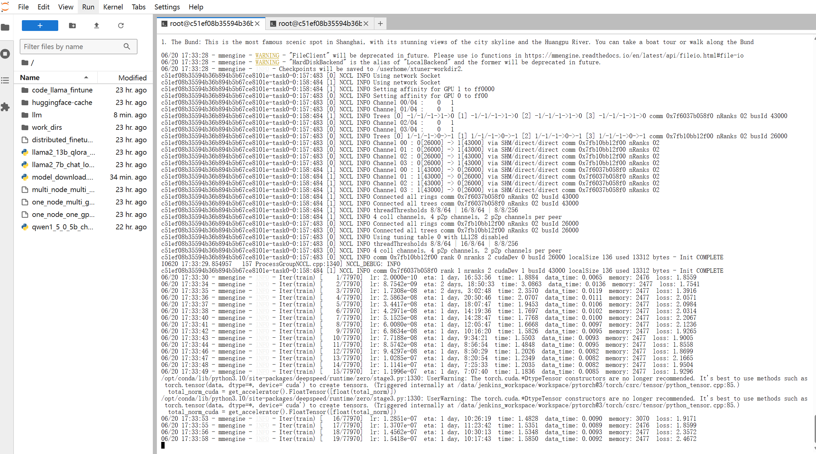Image resolution: width=816 pixels, height=454 pixels.
Task: Click the blue New Launcher plus button
Action: coord(40,26)
